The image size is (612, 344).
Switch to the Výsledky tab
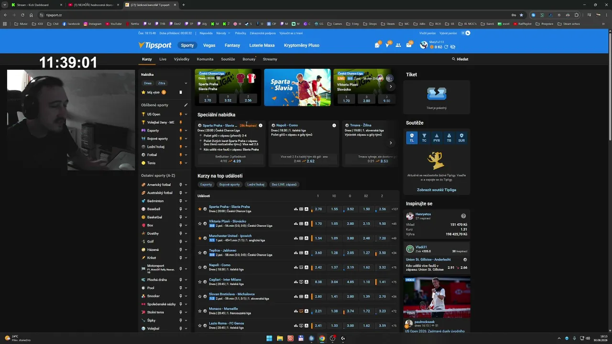click(x=182, y=59)
